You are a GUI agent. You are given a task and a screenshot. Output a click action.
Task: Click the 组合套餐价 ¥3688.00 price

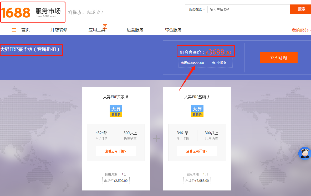(x=206, y=52)
